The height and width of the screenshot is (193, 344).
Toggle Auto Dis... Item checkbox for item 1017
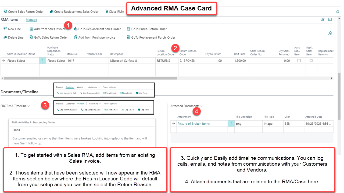click(299, 61)
